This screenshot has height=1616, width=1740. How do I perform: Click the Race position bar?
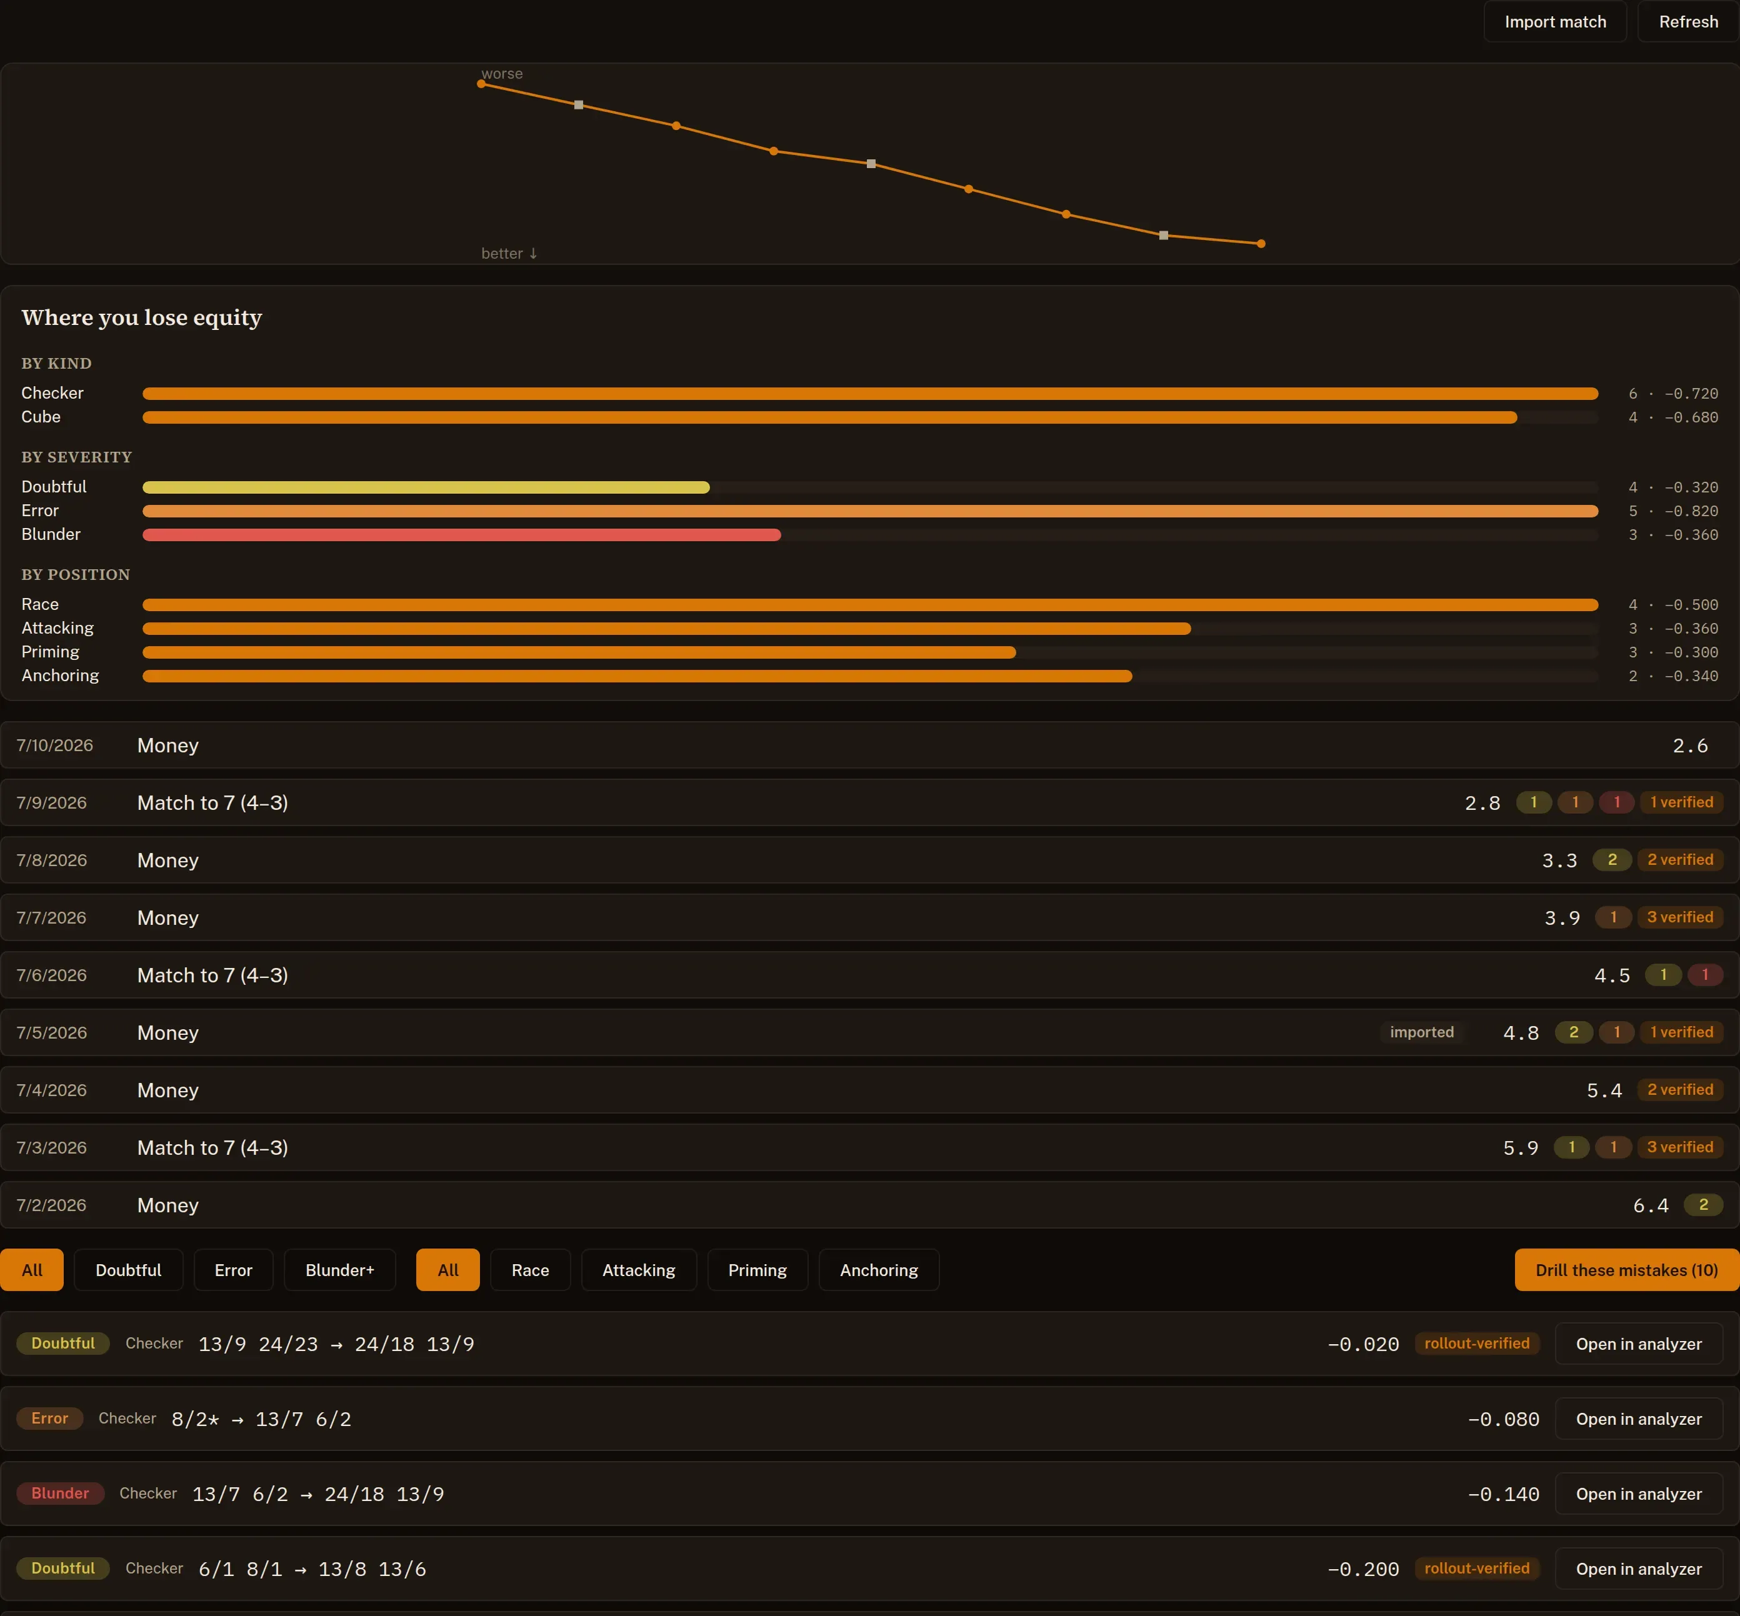coord(870,604)
